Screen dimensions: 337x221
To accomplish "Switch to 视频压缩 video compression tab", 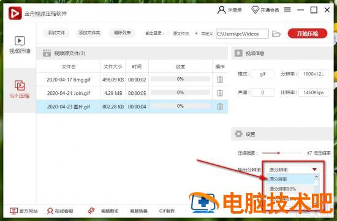I will coord(20,45).
